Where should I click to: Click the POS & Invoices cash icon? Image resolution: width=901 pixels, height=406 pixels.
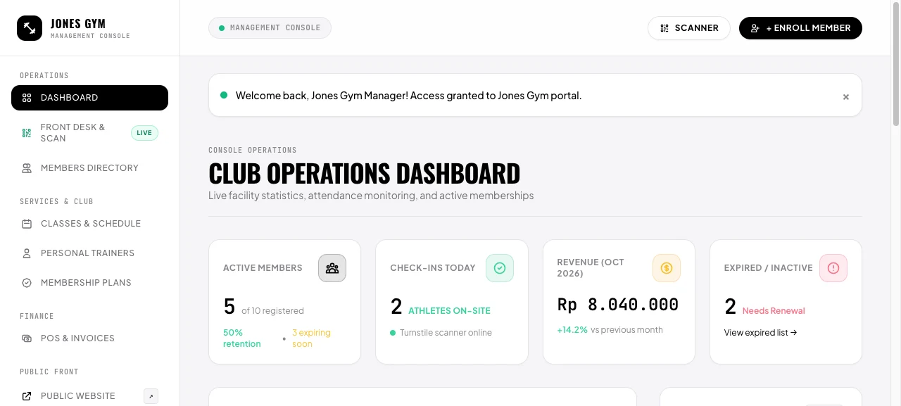pos(27,338)
